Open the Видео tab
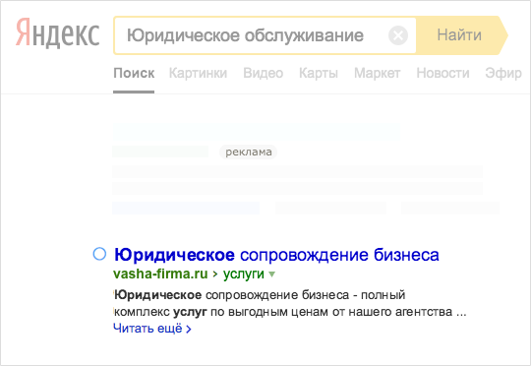This screenshot has width=531, height=366. coord(264,73)
